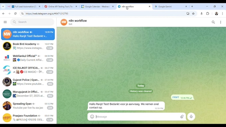Click the install app icon in address bar
Viewport: 226px width, 127px height.
pyautogui.click(x=188, y=14)
